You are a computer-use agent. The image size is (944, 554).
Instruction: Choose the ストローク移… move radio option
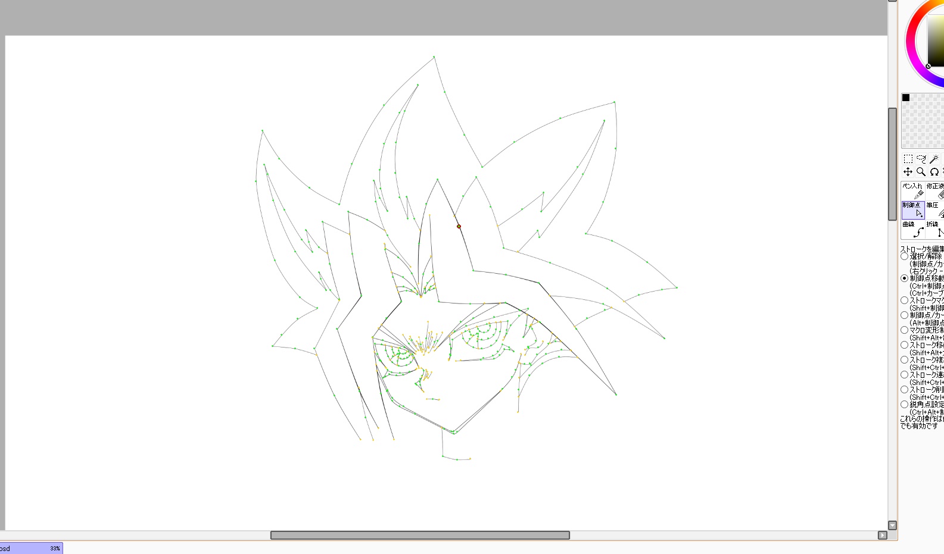tap(905, 345)
